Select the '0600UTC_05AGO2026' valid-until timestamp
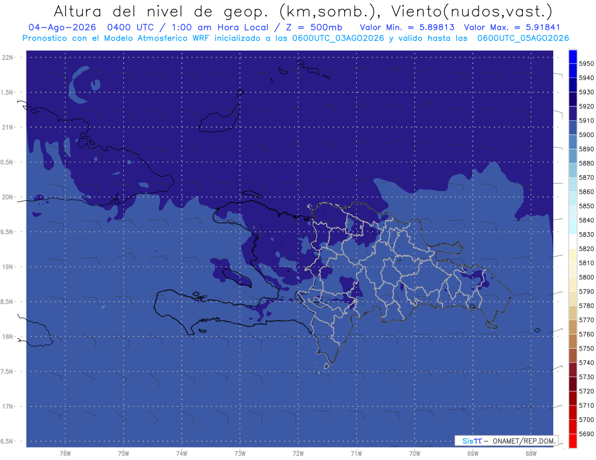The height and width of the screenshot is (460, 596). pyautogui.click(x=523, y=38)
